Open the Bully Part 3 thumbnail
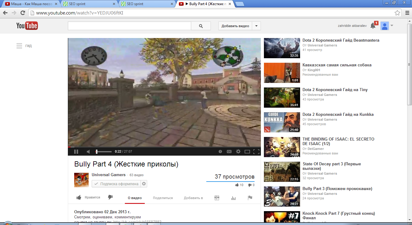Image resolution: width=412 pixels, height=225 pixels. point(282,196)
